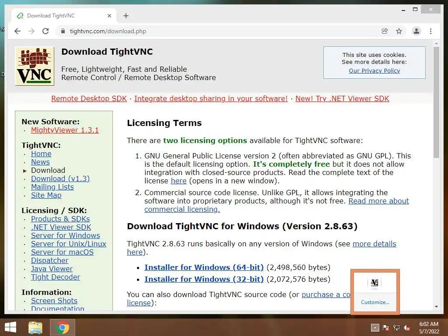
Task: Bookmark this page with the star icon
Action: (x=399, y=31)
